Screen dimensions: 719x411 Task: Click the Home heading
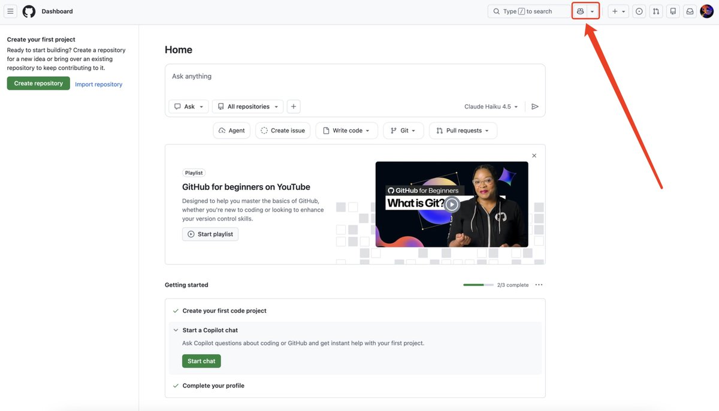pyautogui.click(x=179, y=50)
